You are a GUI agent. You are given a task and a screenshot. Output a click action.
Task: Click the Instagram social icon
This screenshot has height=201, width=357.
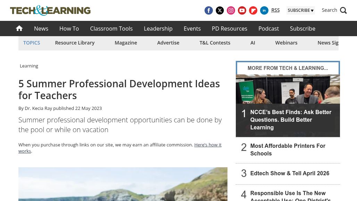pos(231,10)
